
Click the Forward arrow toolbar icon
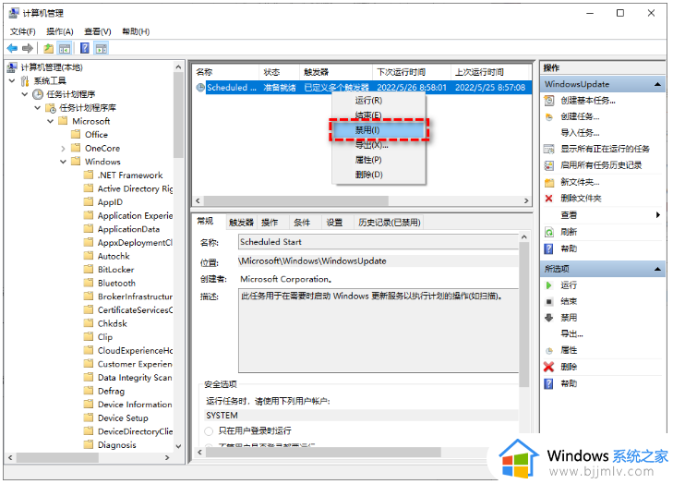tap(28, 49)
